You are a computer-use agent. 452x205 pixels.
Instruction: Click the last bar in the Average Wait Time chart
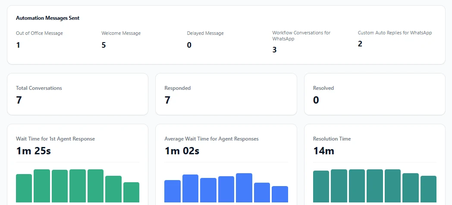(x=280, y=194)
